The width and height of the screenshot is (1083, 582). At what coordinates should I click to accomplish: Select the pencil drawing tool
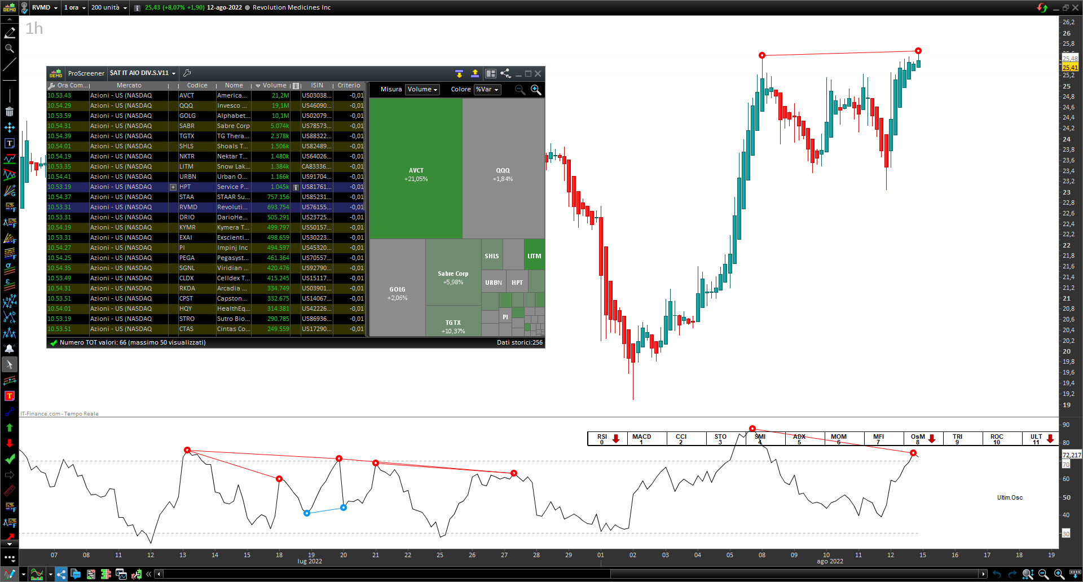pos(10,33)
